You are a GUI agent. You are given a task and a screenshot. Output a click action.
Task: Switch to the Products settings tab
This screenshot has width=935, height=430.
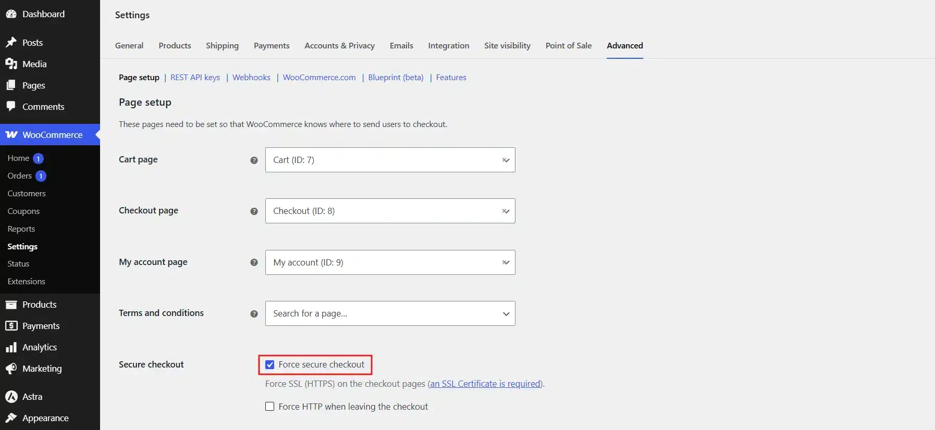[x=175, y=46]
